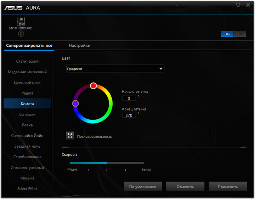
Task: Select Интеллектуальный effect
Action: [27, 167]
